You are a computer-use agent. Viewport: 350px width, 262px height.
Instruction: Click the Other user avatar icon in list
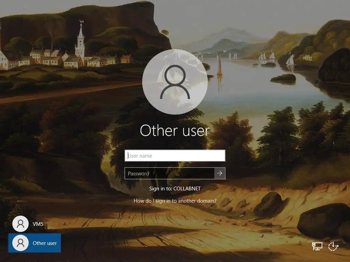pyautogui.click(x=20, y=243)
